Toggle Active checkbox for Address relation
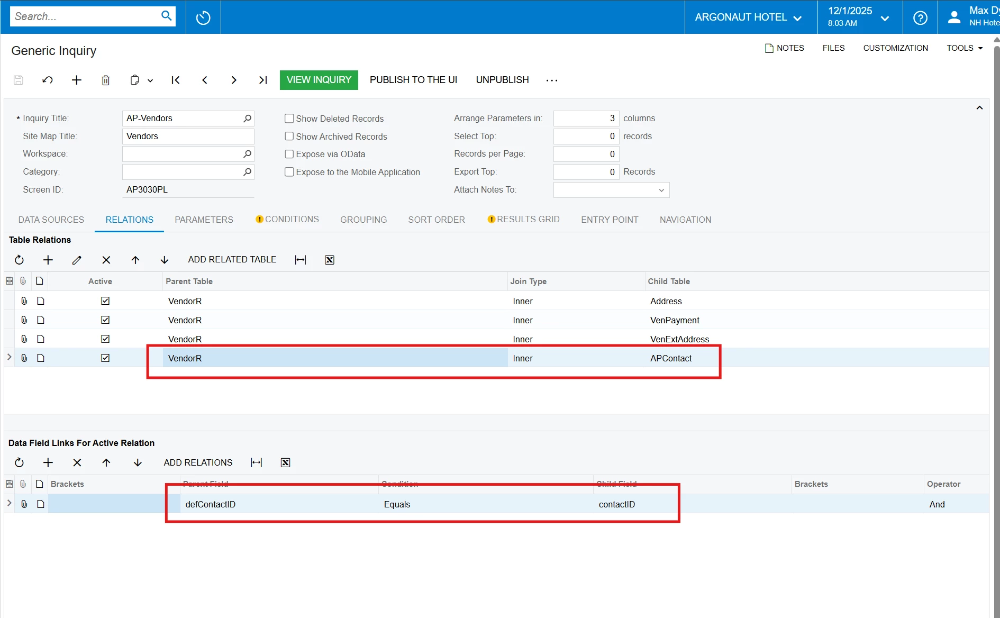Screen dimensions: 1000x618 [105, 301]
